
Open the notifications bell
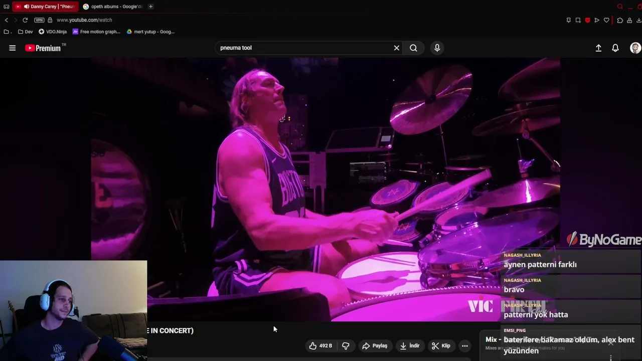click(x=615, y=48)
